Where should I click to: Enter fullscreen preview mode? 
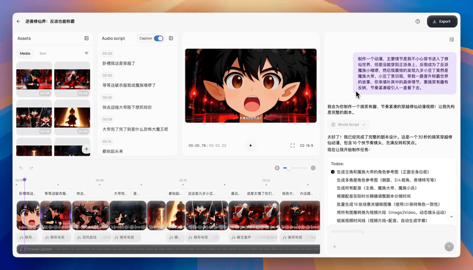292,145
